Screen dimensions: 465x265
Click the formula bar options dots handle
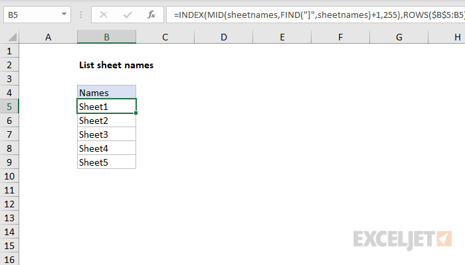pyautogui.click(x=81, y=13)
